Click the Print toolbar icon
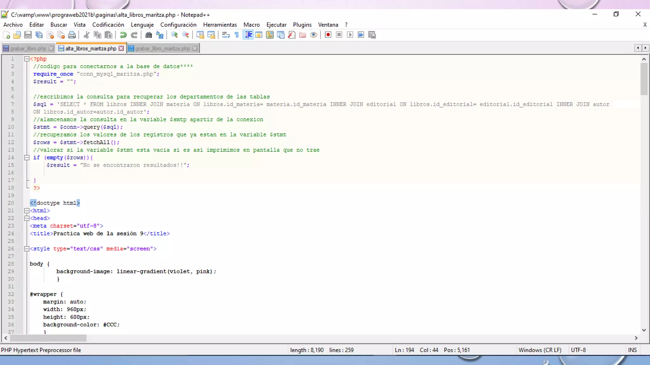This screenshot has height=365, width=650. click(72, 35)
